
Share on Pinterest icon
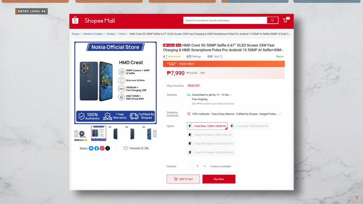pos(102,148)
